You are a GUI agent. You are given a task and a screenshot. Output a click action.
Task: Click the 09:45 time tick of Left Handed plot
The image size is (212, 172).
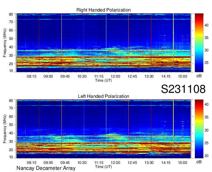(x=65, y=162)
